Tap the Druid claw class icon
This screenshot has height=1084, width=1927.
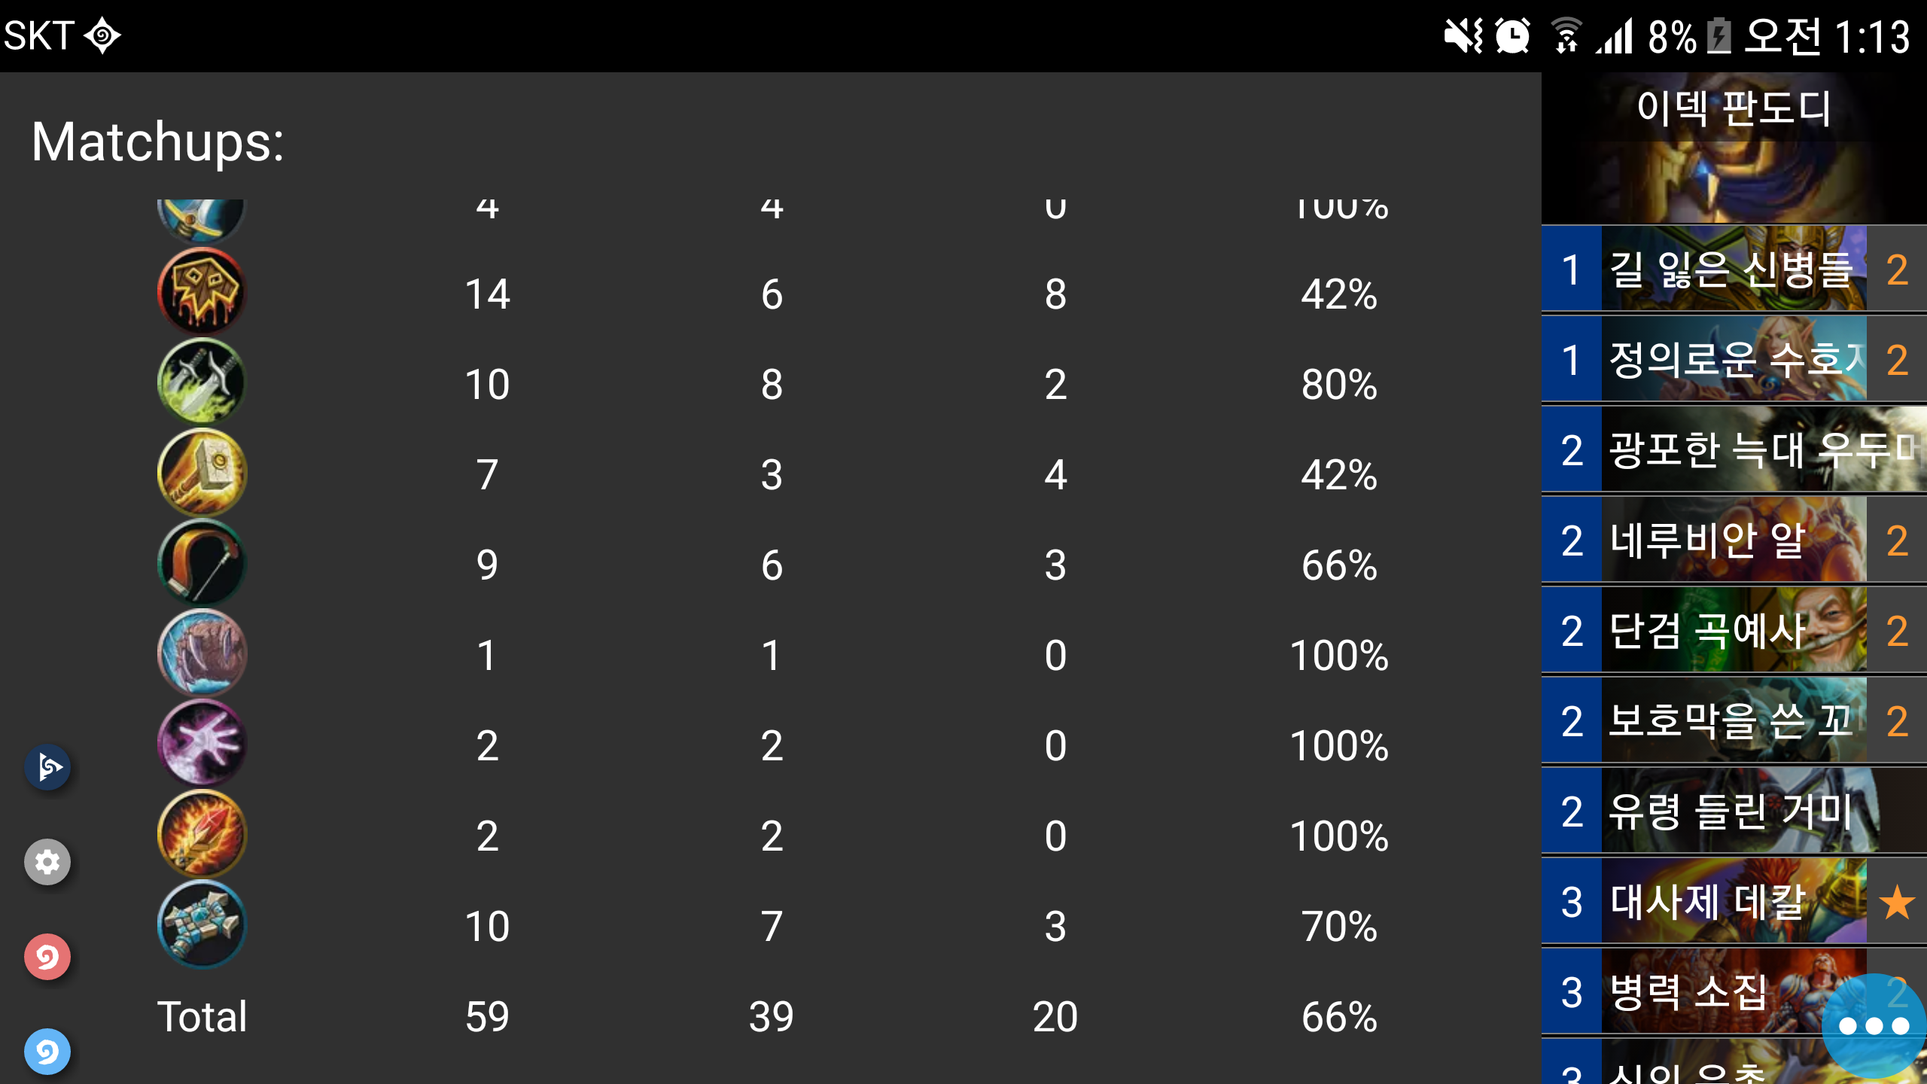point(202,653)
